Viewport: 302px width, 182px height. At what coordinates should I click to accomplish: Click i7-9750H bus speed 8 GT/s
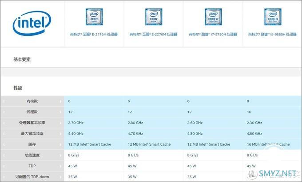192,155
